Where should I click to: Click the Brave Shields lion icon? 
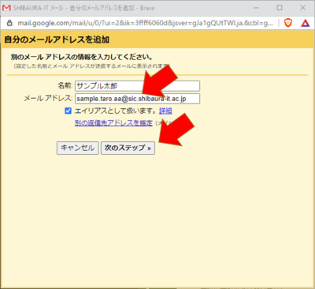point(288,23)
